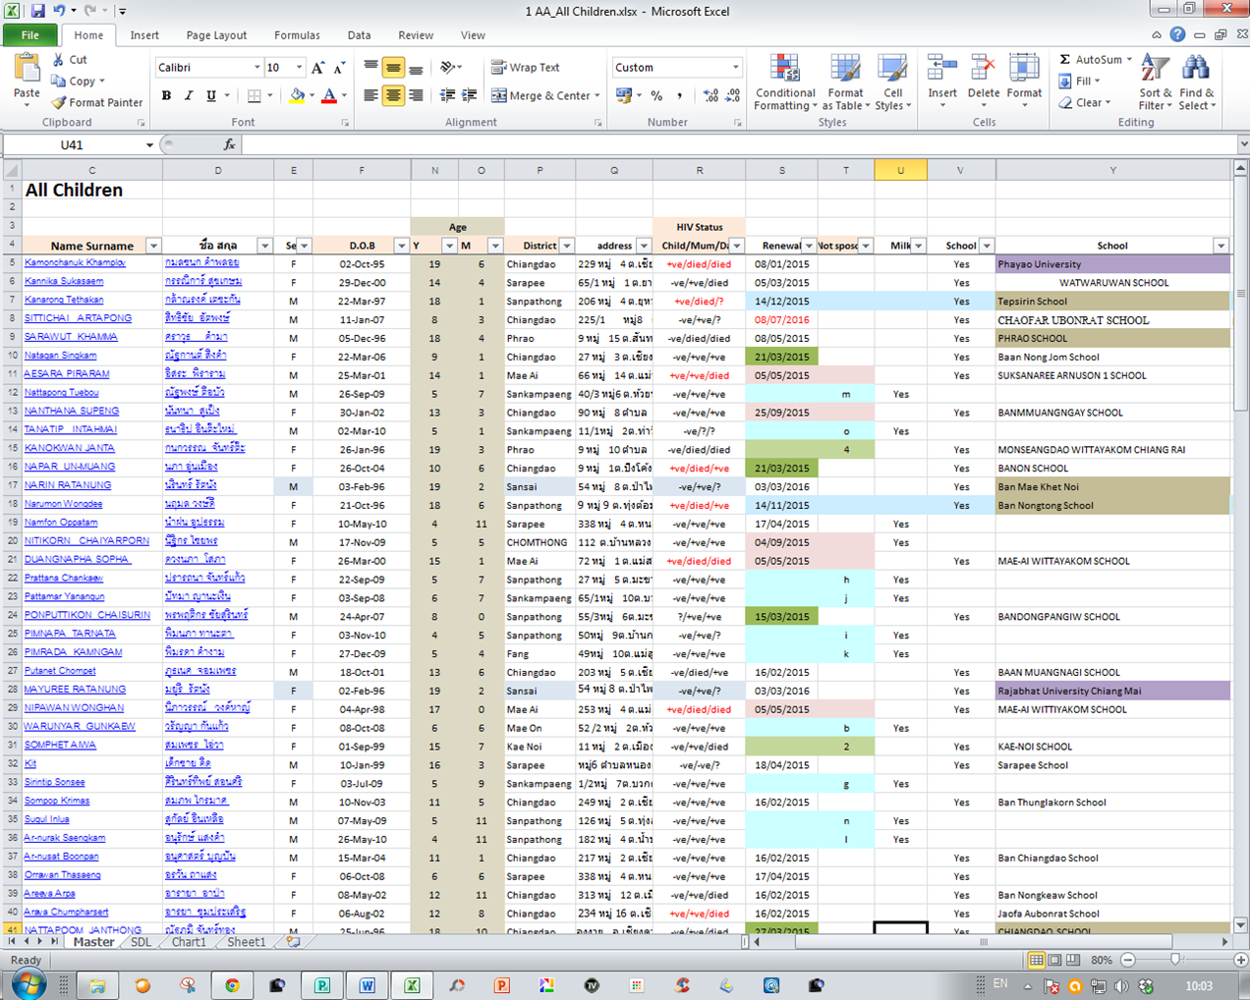Toggle Center horizontal text alignment
The height and width of the screenshot is (1000, 1250).
click(x=393, y=96)
